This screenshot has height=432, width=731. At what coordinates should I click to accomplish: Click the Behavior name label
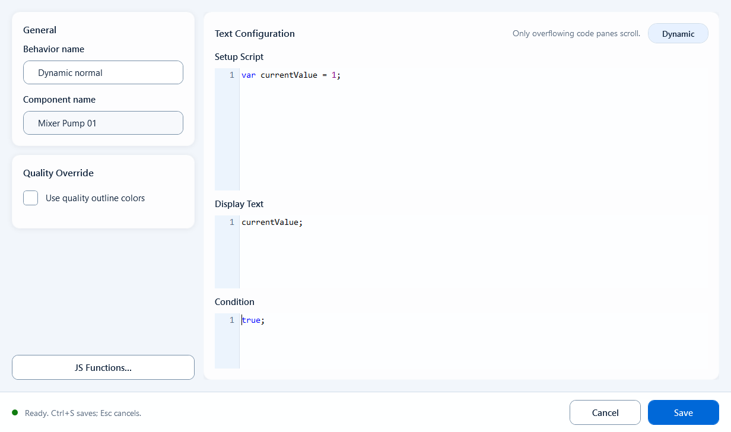point(53,49)
